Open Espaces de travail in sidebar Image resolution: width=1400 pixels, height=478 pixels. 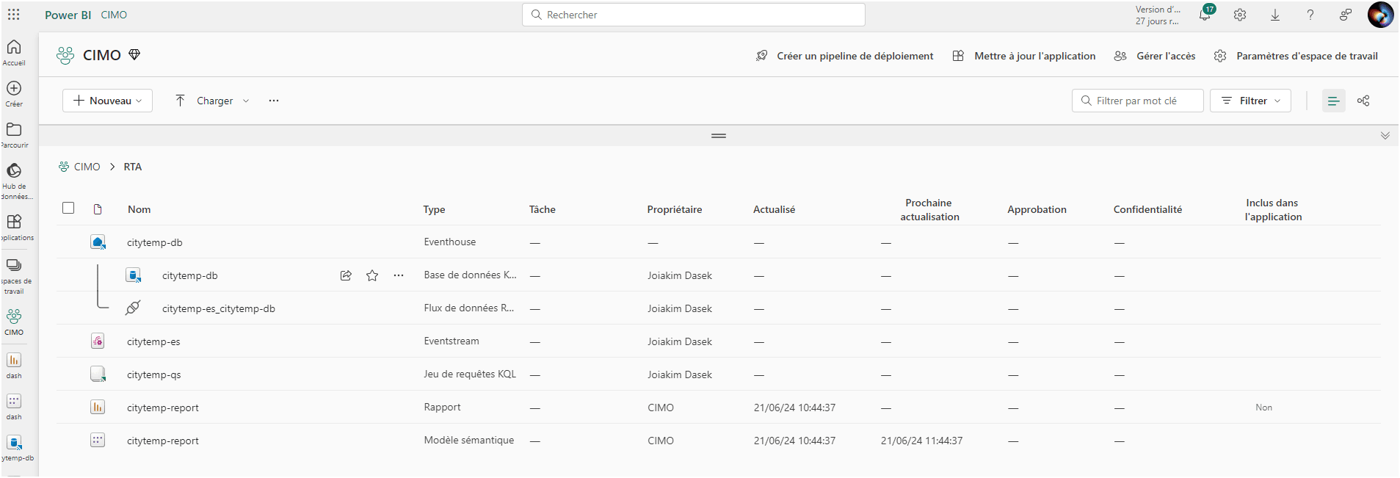[x=14, y=276]
